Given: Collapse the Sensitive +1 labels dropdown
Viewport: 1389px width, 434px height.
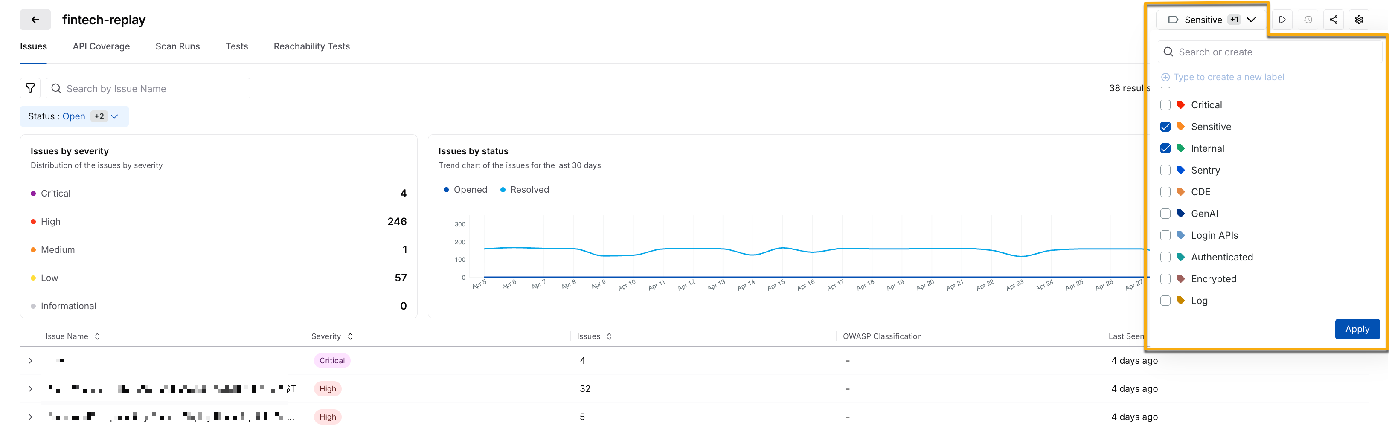Looking at the screenshot, I should [x=1211, y=20].
